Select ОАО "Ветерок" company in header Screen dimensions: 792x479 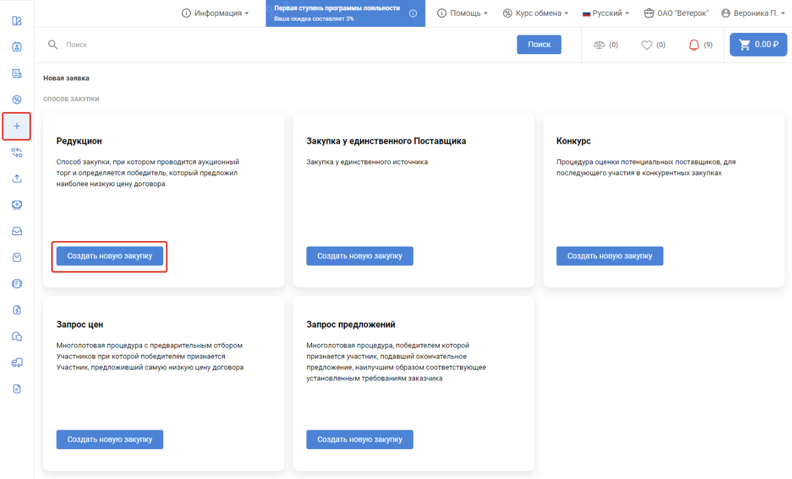[676, 13]
